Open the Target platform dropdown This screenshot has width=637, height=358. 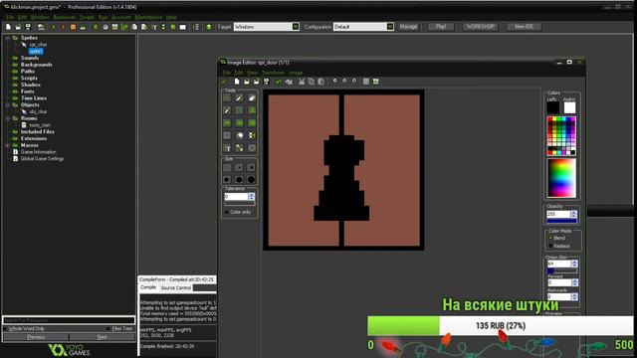(296, 27)
